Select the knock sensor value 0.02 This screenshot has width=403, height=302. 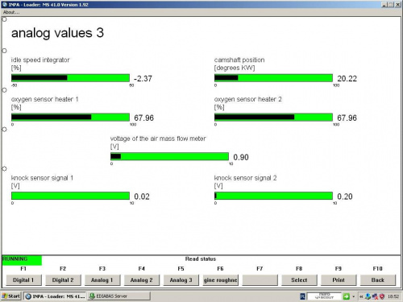[142, 197]
